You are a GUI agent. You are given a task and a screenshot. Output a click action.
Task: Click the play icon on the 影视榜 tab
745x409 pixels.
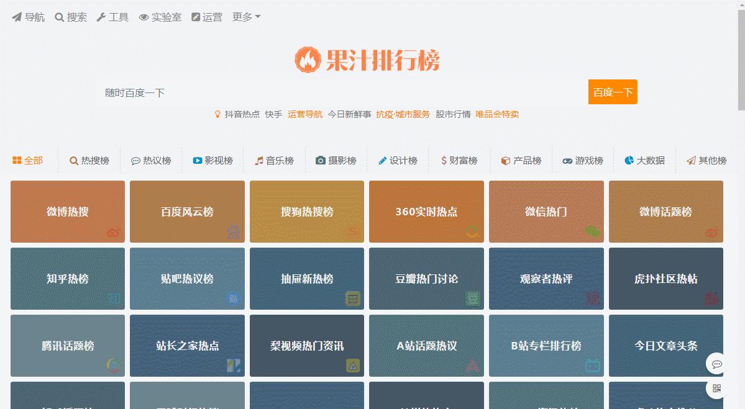click(x=197, y=160)
